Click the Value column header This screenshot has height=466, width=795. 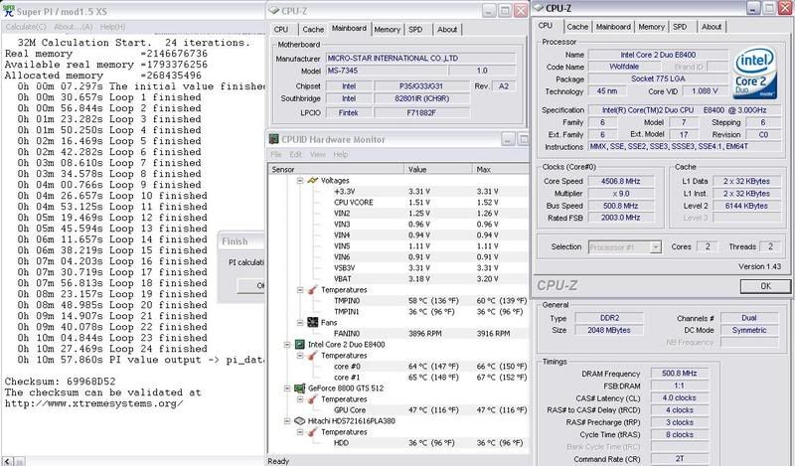point(417,169)
